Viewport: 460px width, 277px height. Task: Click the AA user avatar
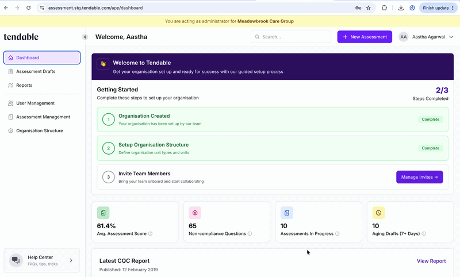click(x=404, y=37)
